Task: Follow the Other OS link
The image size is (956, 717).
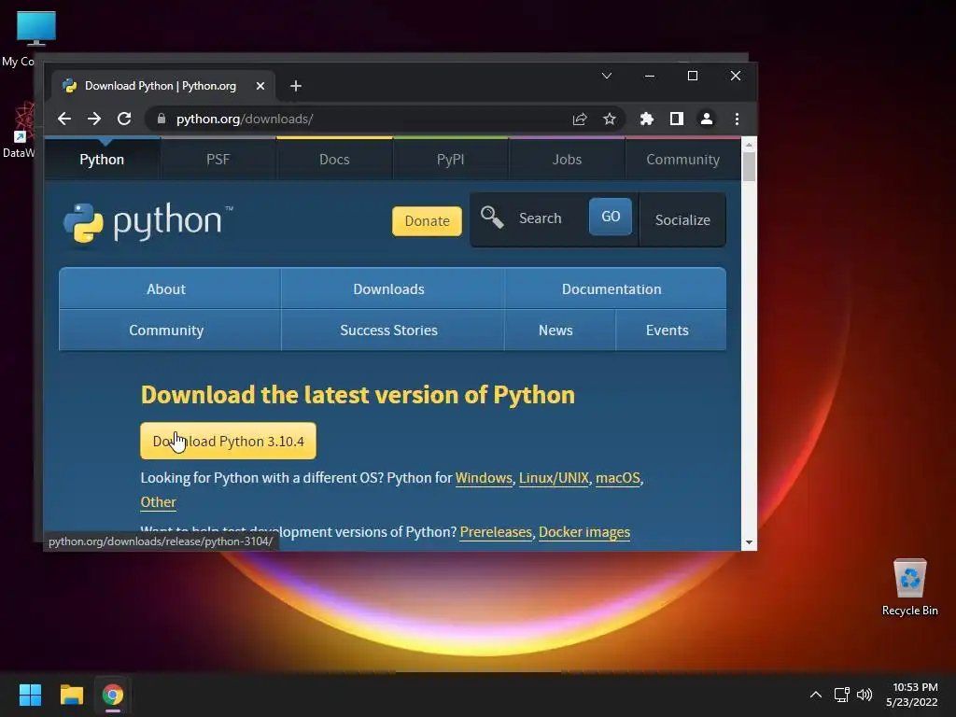Action: click(158, 502)
